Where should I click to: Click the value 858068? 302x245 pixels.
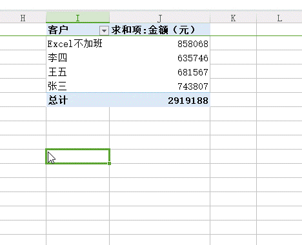[x=193, y=44]
